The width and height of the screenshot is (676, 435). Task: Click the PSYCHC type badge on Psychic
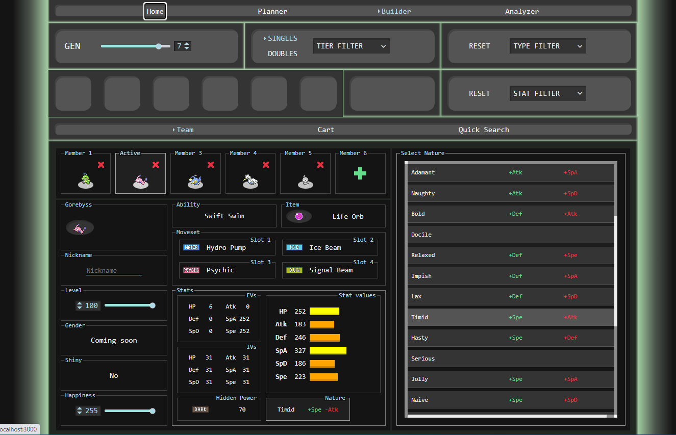pos(191,270)
